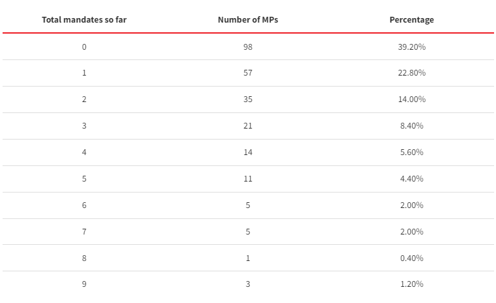
Task: Click the 'Number of MPs' column header
Action: coord(248,19)
